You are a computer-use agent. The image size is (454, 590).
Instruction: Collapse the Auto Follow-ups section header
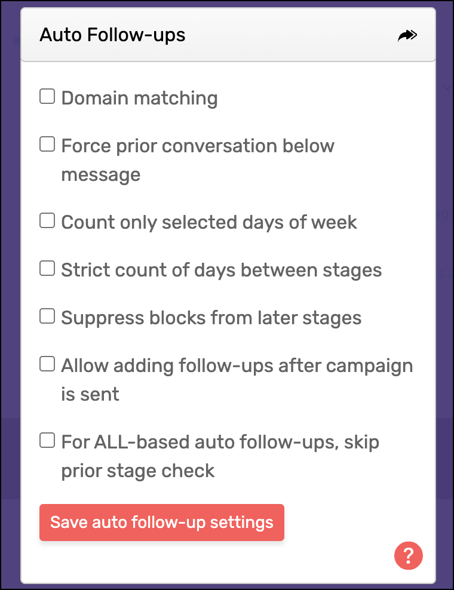(x=228, y=35)
